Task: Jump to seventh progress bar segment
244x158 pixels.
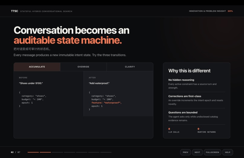Action: (106, 152)
